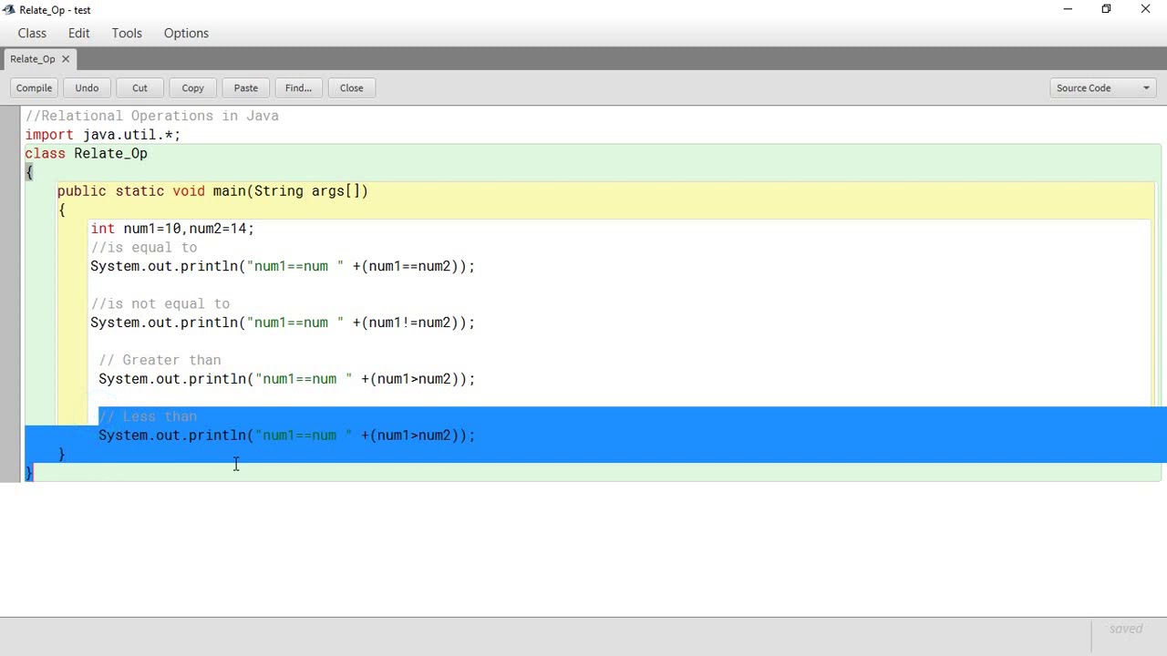
Task: Click the Compile button
Action: (x=34, y=88)
